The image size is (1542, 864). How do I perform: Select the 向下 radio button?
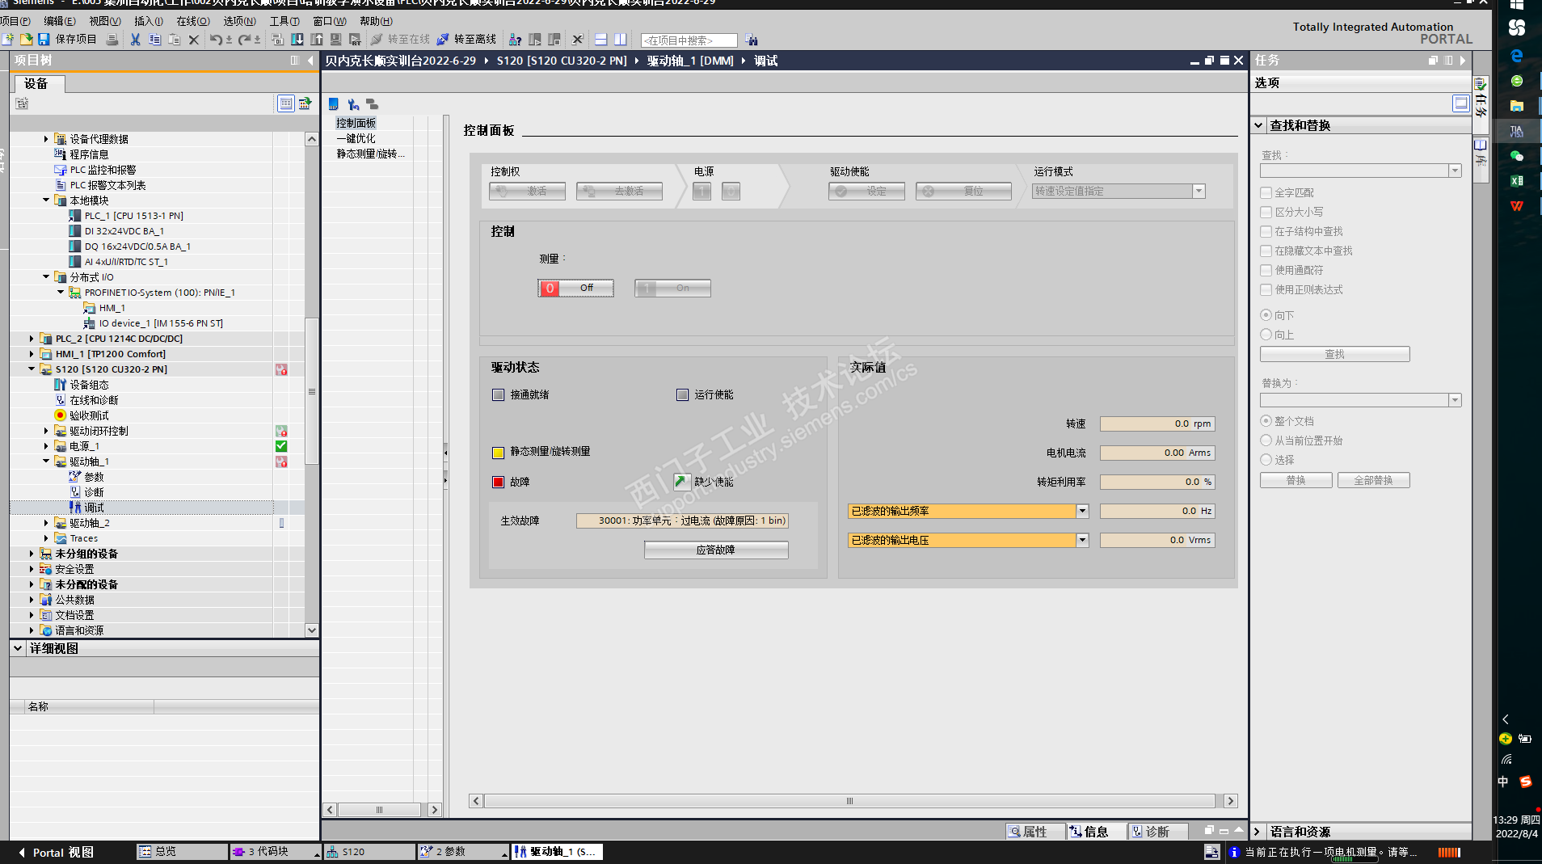coord(1266,315)
